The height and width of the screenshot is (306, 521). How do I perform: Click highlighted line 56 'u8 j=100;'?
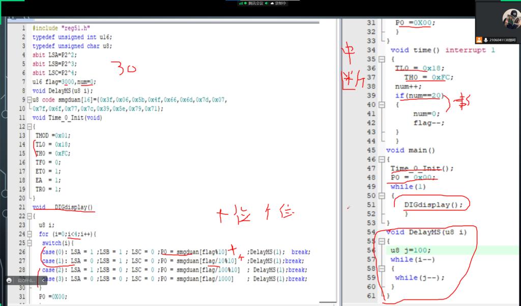click(x=410, y=250)
